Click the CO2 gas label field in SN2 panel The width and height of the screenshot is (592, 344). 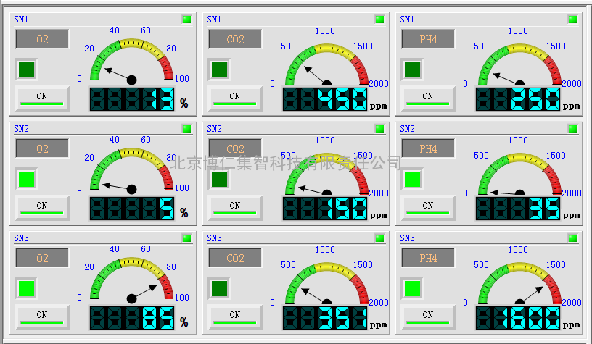[x=235, y=148]
